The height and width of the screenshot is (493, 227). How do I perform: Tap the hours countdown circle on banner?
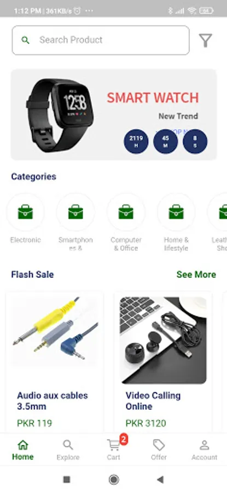click(136, 141)
